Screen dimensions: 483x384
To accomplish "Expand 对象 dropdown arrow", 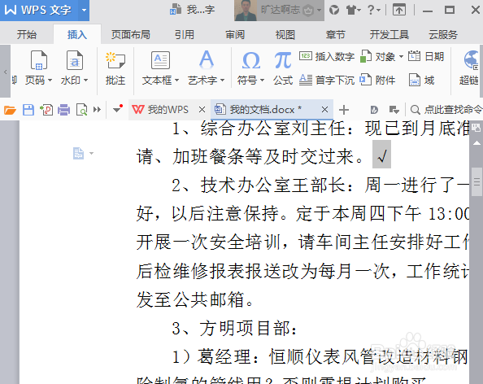I will click(401, 57).
